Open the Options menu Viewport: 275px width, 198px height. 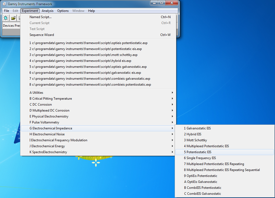(x=63, y=11)
